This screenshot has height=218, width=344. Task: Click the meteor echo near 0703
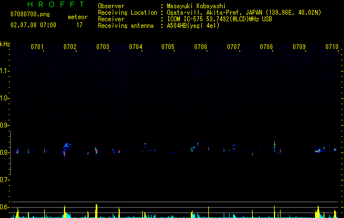coord(96,151)
